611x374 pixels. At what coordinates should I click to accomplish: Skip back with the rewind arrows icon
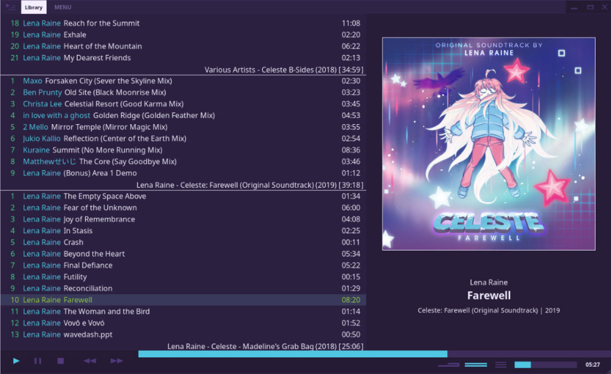point(90,361)
